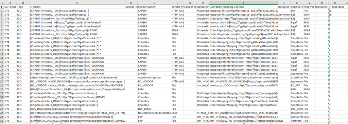The image size is (348, 124).
Task: Select mapping content cell starting 'OrdersDuplicateLines'
Action: point(243,34)
